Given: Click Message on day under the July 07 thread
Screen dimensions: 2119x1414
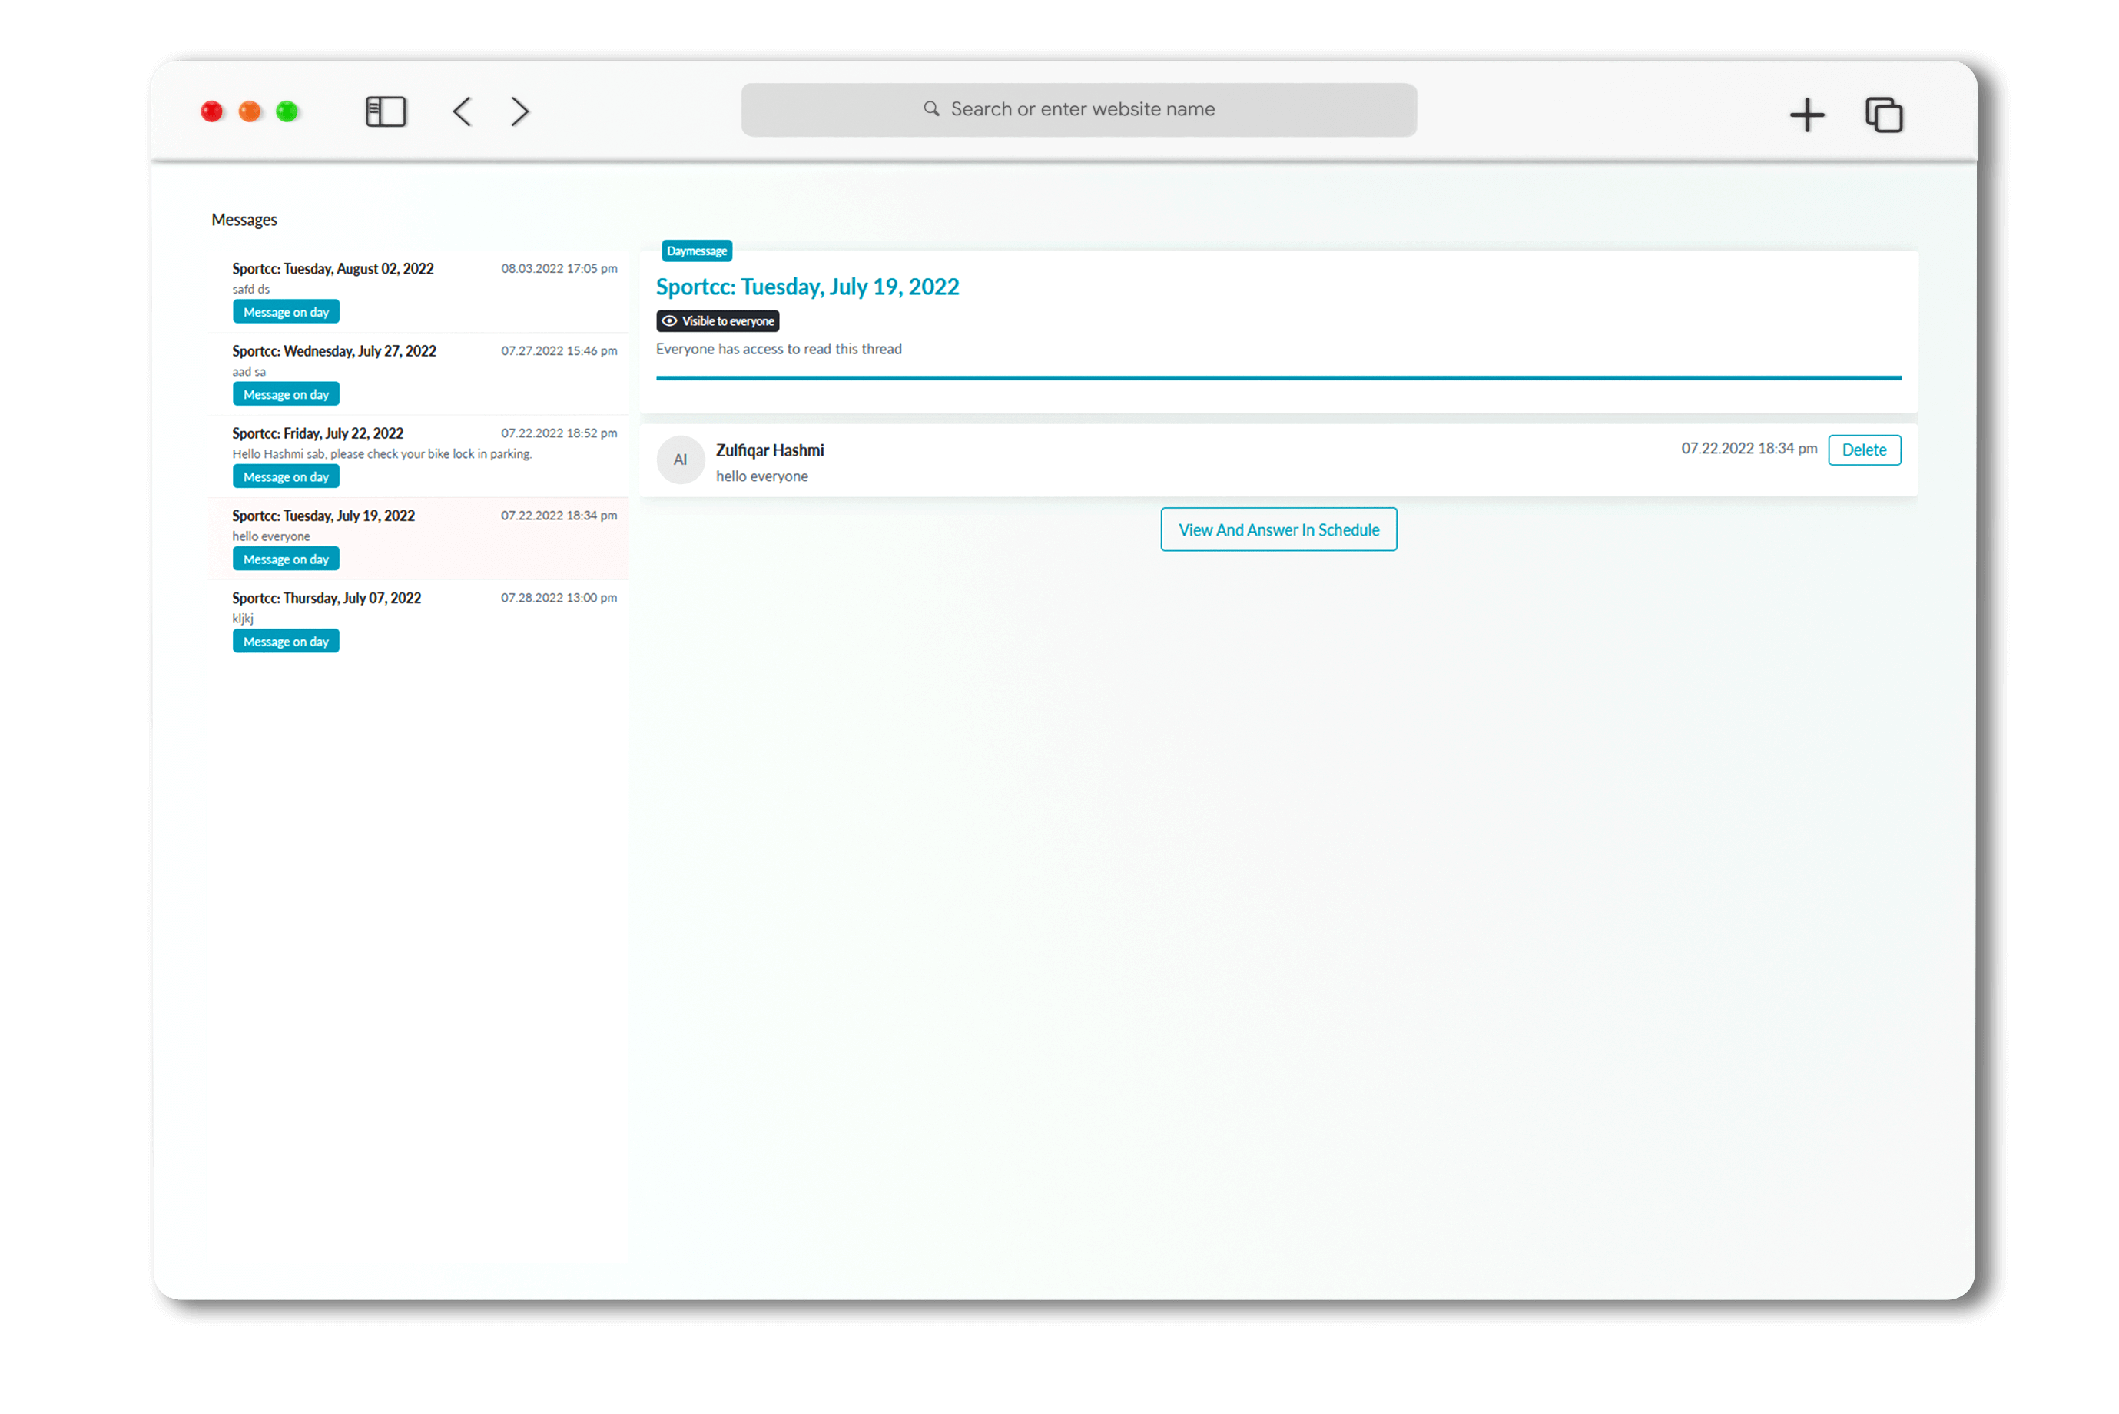Looking at the screenshot, I should click(286, 641).
